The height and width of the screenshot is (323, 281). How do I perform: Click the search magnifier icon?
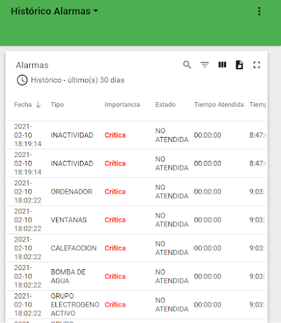(187, 65)
